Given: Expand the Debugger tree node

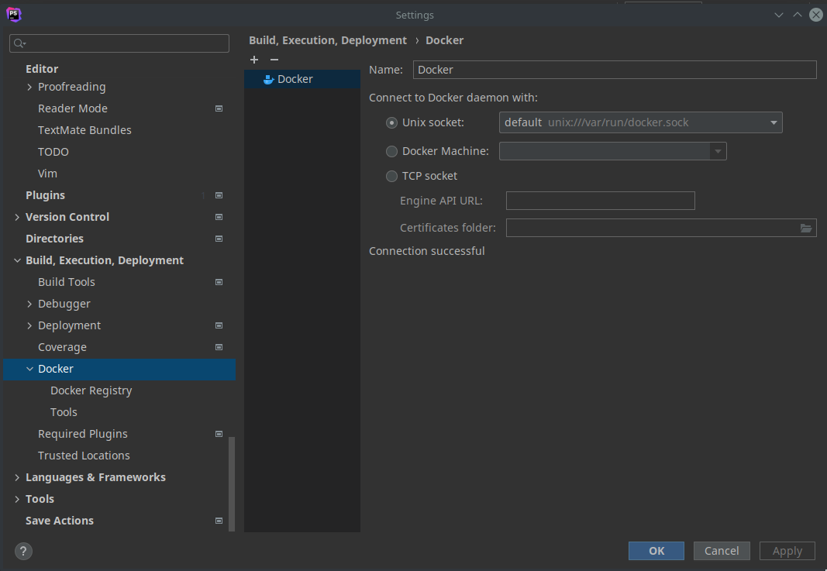Looking at the screenshot, I should [29, 304].
